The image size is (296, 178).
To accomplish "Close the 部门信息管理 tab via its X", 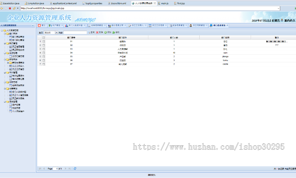I will (227, 25).
